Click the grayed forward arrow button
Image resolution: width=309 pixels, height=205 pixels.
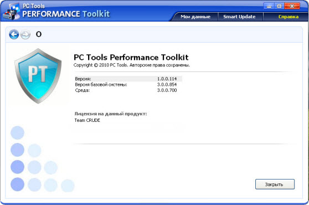click(x=25, y=35)
